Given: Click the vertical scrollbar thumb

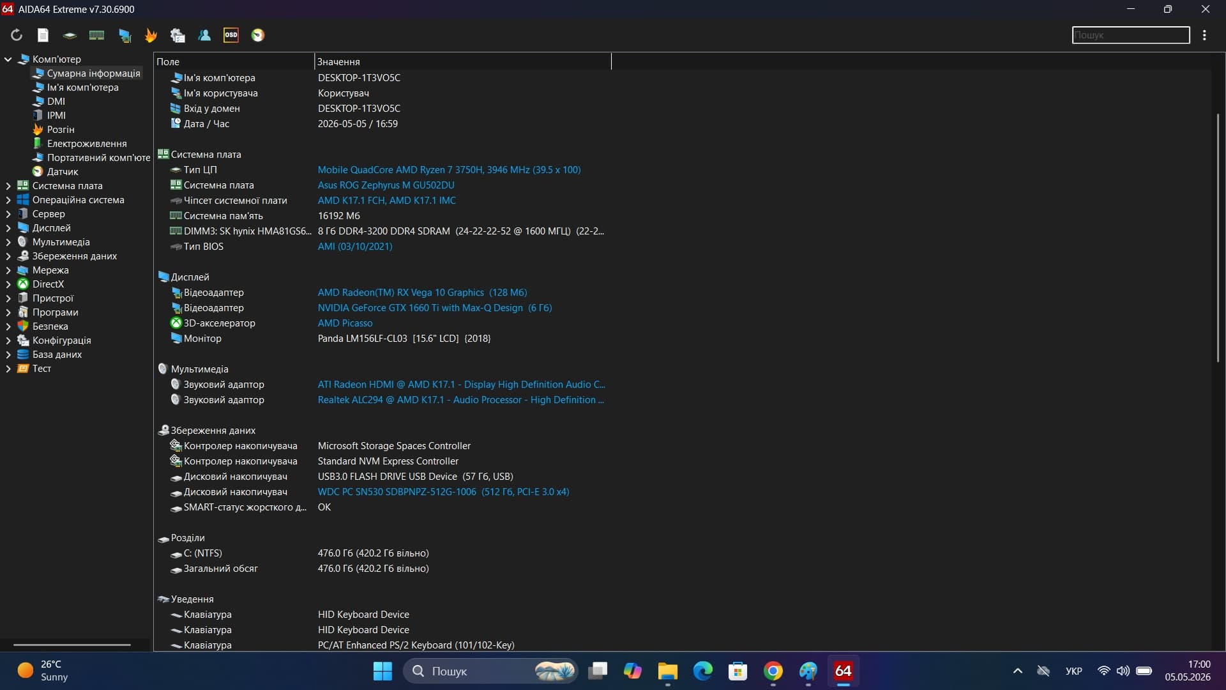Looking at the screenshot, I should pyautogui.click(x=1218, y=238).
